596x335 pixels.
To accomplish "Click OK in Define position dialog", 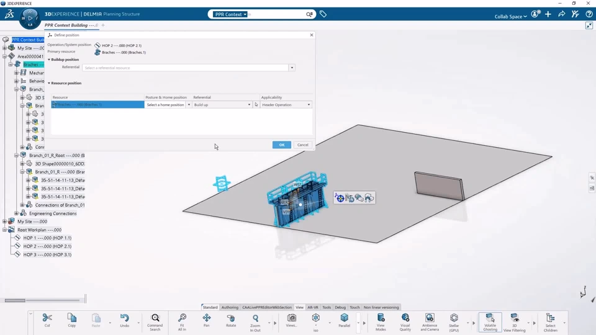I will click(x=282, y=145).
